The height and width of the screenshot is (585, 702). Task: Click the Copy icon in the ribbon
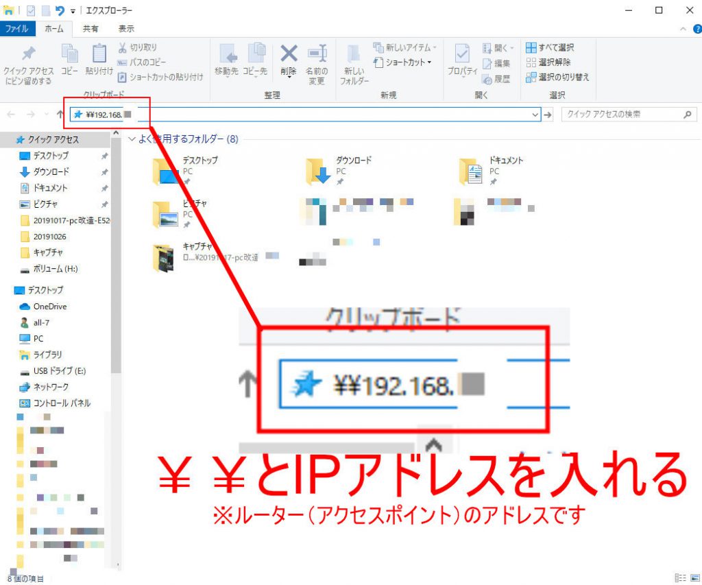[x=70, y=55]
